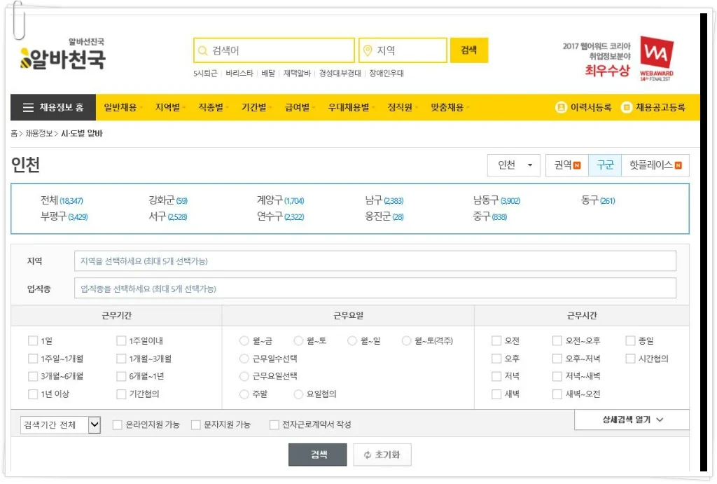Screen dimensions: 717x484
Task: Click the location pin icon in 지역 field
Action: pyautogui.click(x=368, y=50)
